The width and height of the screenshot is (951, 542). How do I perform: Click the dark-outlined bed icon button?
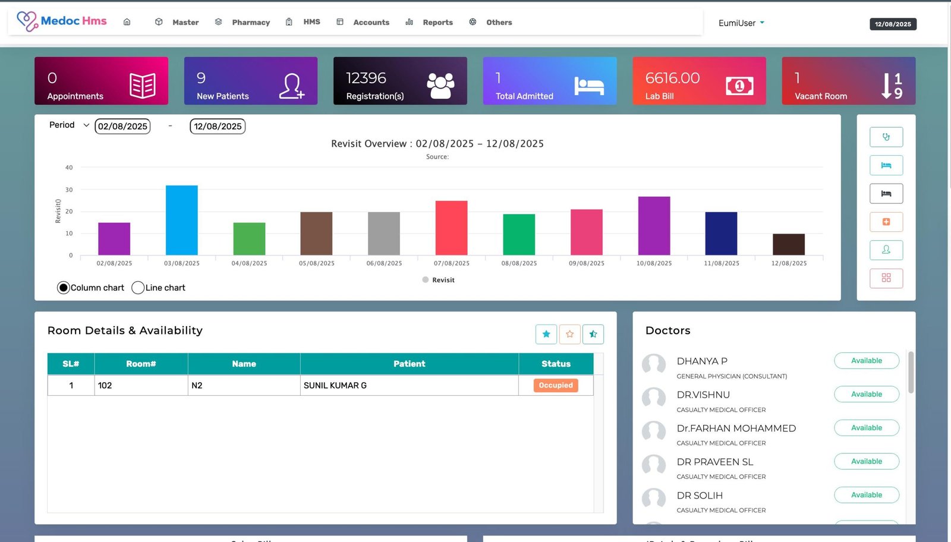886,194
